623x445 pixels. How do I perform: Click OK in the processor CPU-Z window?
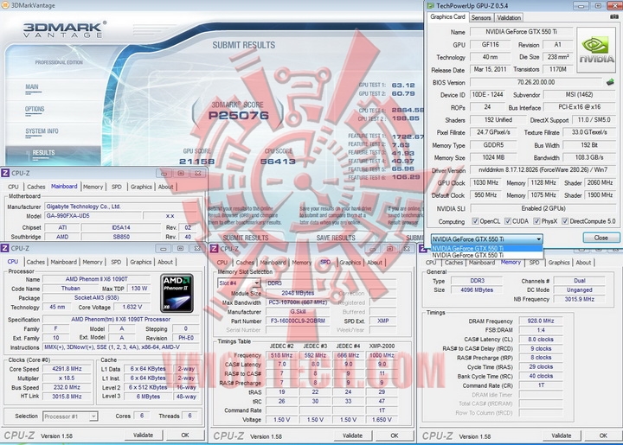pos(185,435)
